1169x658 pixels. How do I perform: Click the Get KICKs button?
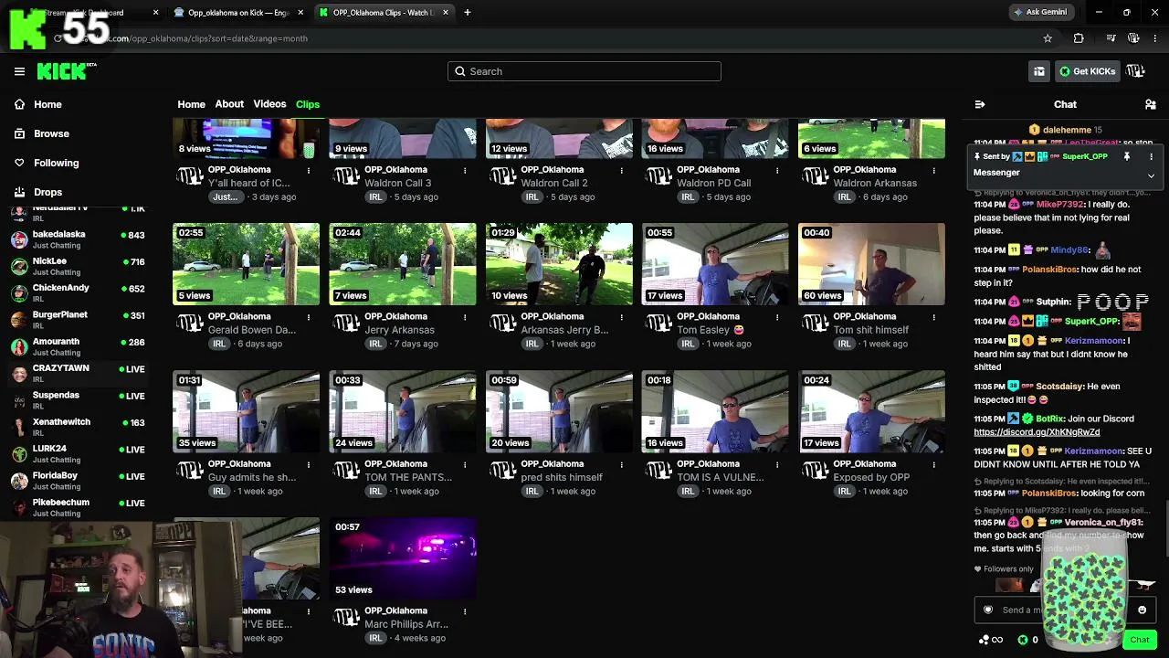click(x=1087, y=71)
